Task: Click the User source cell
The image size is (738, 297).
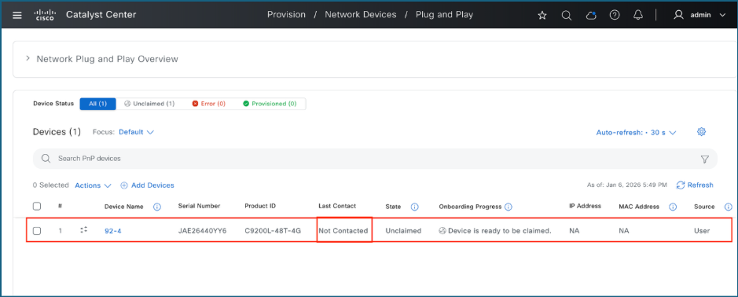Action: tap(702, 231)
